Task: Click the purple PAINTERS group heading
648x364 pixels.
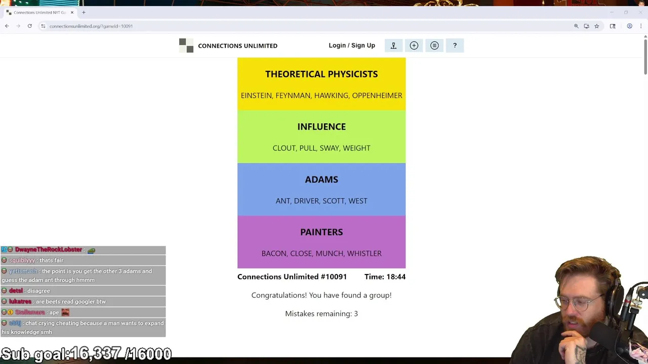Action: 321,232
